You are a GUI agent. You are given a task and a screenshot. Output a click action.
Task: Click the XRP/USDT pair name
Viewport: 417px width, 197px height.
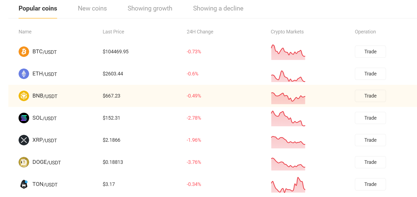point(45,140)
